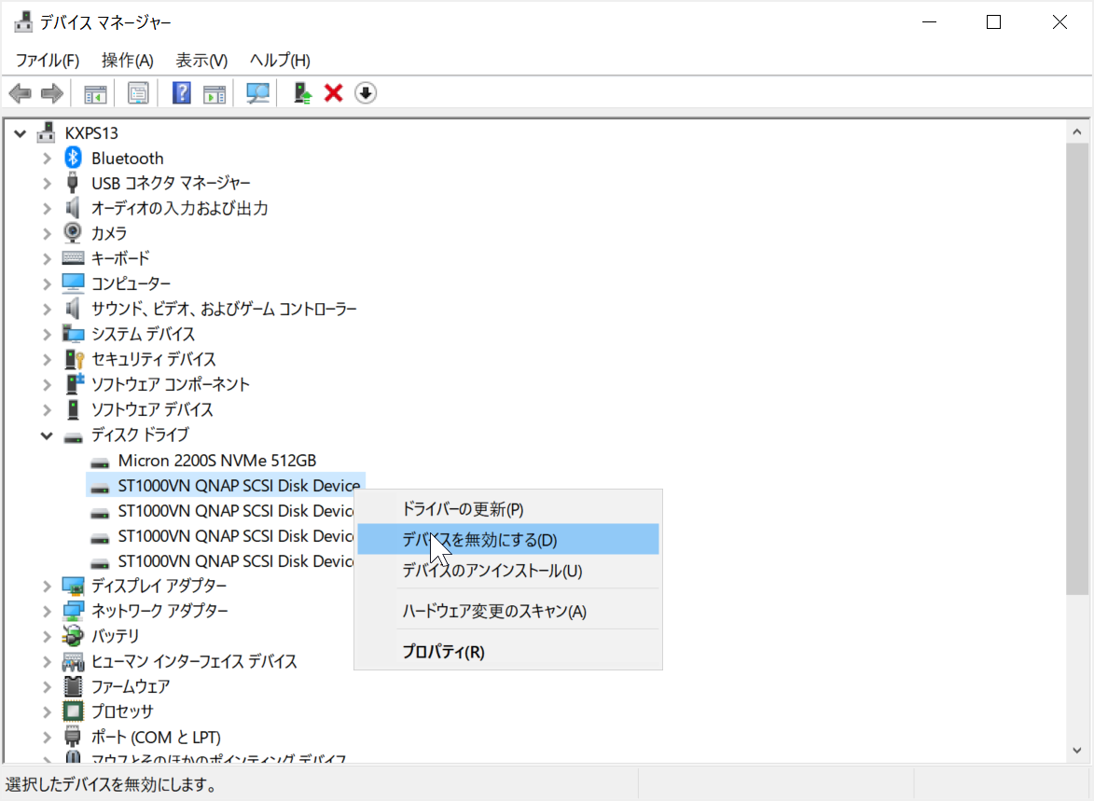The height and width of the screenshot is (801, 1094).
Task: Scan for hardware changes via toolbar icon
Action: [257, 92]
